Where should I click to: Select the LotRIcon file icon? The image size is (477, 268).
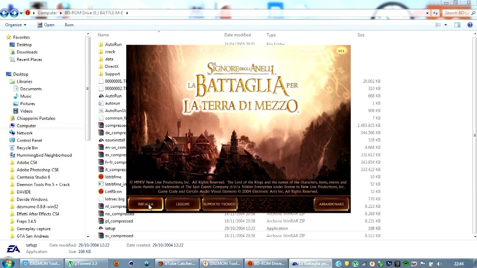coord(101,192)
